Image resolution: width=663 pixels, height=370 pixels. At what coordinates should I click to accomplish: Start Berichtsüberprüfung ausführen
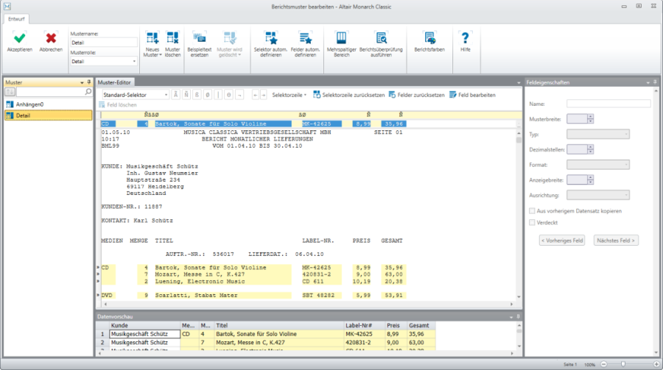click(381, 38)
